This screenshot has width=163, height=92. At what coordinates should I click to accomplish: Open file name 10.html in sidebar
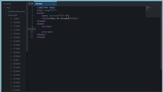17,22
